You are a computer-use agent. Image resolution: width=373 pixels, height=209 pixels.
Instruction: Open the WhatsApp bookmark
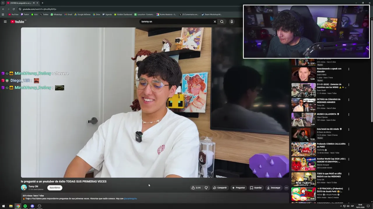click(56, 15)
